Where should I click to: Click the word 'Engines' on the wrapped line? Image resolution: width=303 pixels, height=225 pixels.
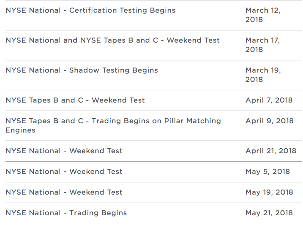pyautogui.click(x=20, y=130)
